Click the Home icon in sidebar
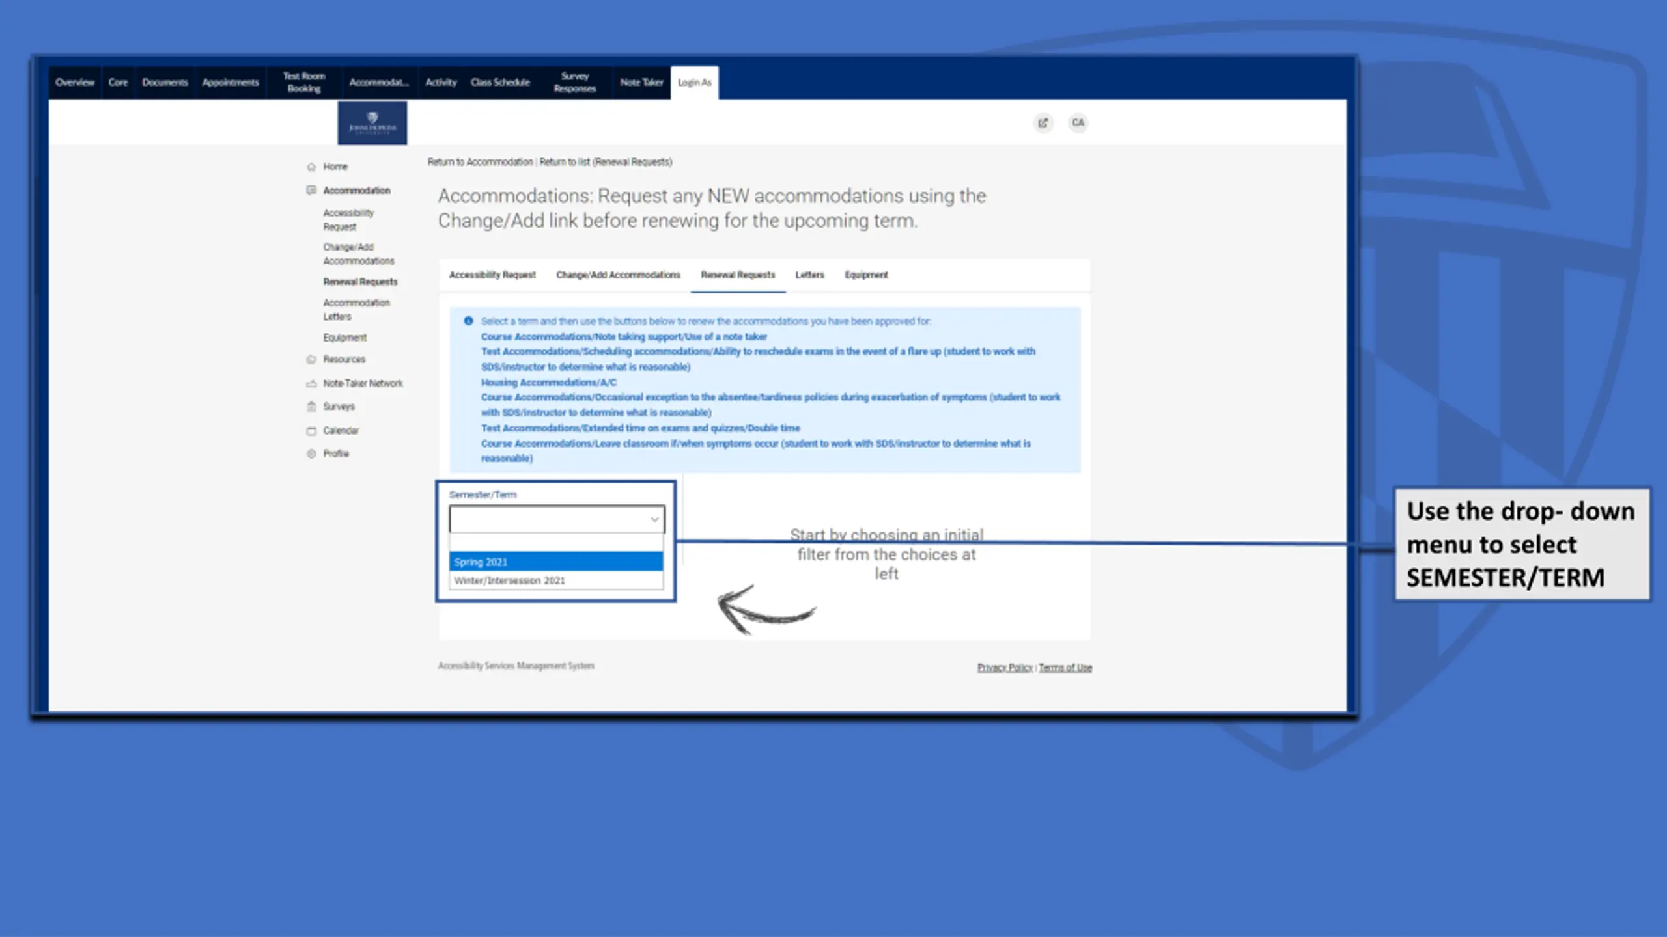The image size is (1667, 937). 311,167
